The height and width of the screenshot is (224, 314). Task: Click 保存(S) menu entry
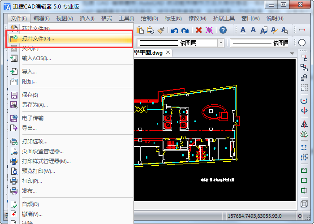coord(70,95)
